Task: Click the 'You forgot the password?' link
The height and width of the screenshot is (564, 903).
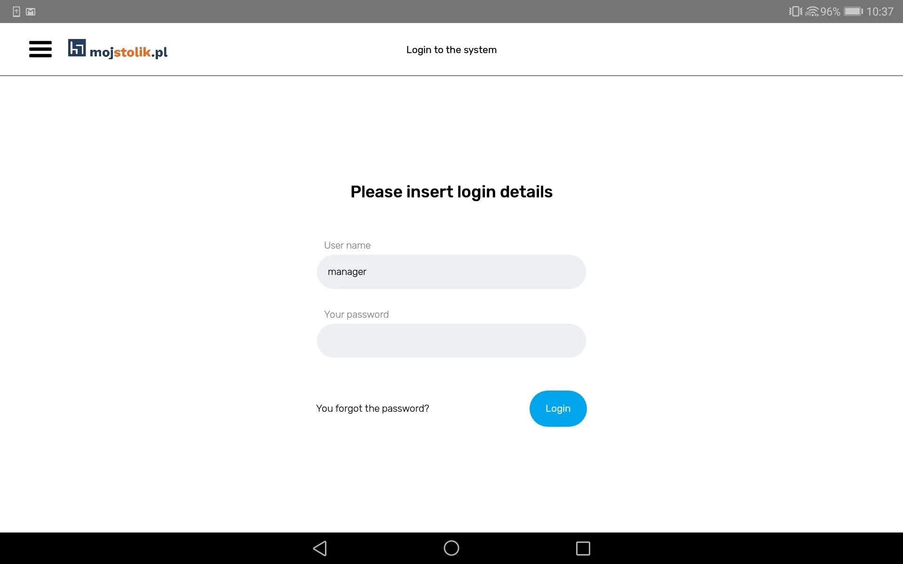Action: pos(372,408)
